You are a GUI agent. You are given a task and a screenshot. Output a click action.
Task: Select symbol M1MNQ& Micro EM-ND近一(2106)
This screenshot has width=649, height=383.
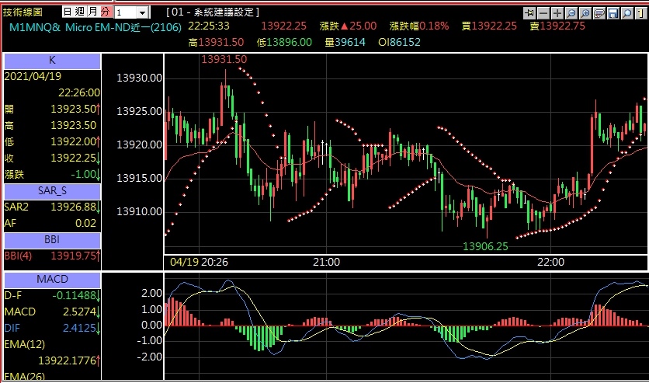pyautogui.click(x=95, y=28)
